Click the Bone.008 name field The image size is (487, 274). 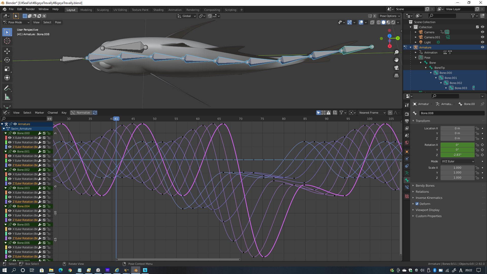click(451, 113)
